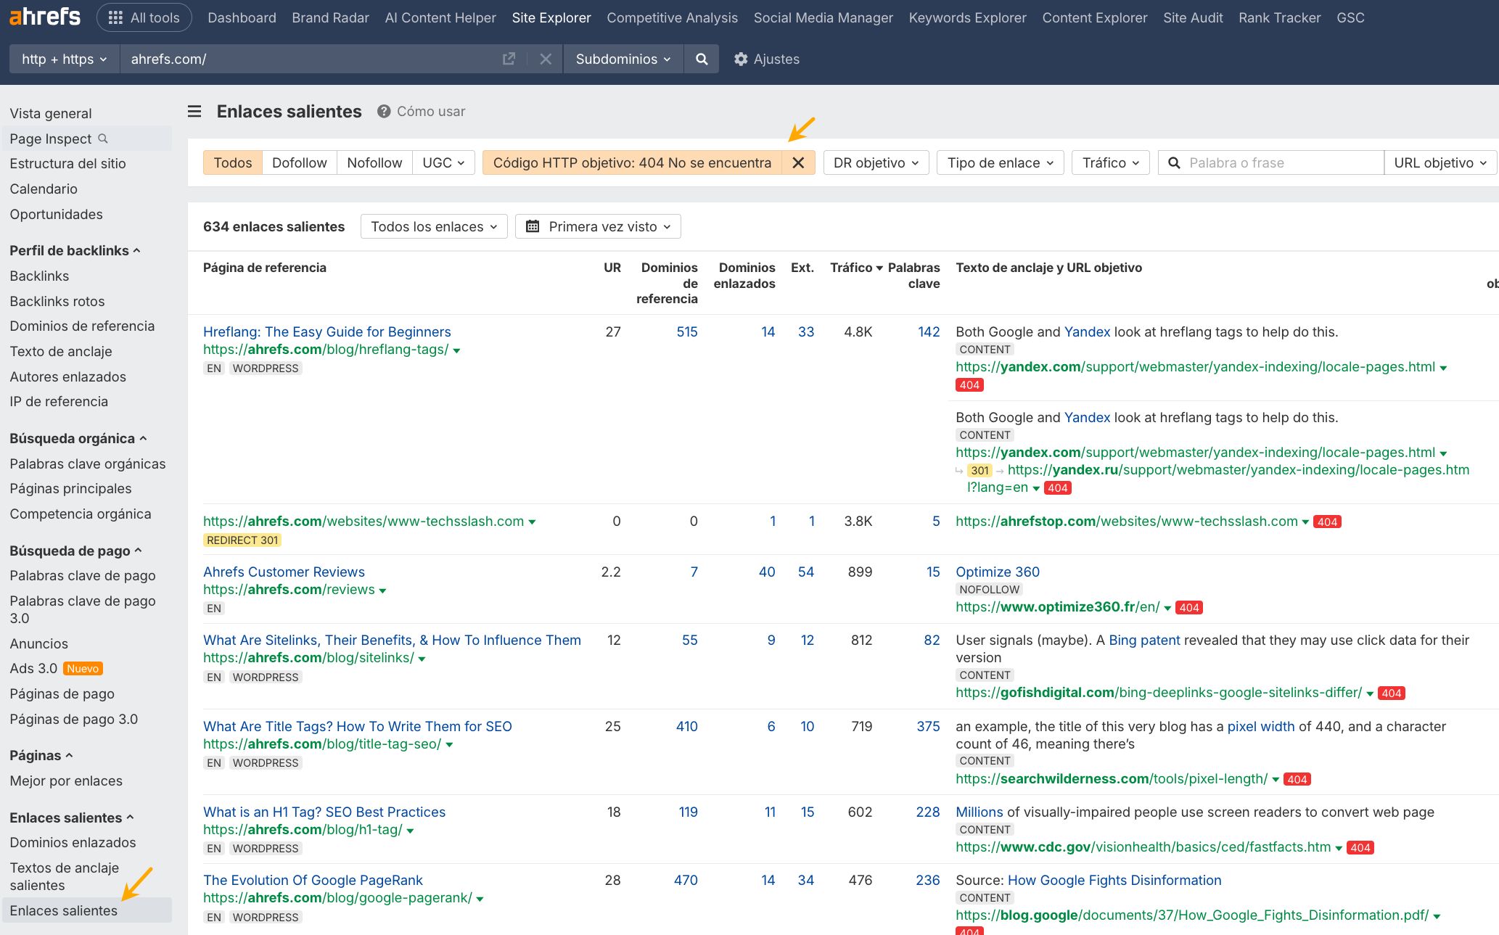Click the Cómo usar help icon
This screenshot has height=935, width=1499.
pyautogui.click(x=384, y=112)
